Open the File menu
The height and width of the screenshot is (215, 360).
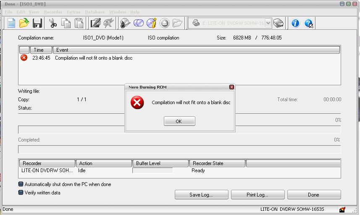tap(8, 12)
